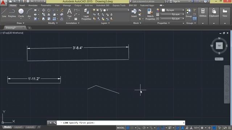The height and width of the screenshot is (130, 232).
Task: Toggle Clean Screen in status bar
Action: [x=225, y=128]
